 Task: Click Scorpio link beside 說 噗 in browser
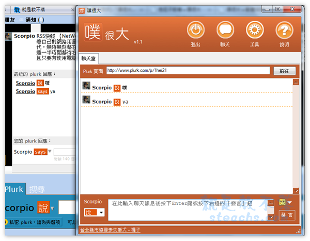coord(25,83)
